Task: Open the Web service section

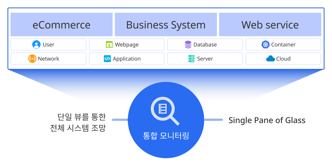Action: (x=270, y=24)
